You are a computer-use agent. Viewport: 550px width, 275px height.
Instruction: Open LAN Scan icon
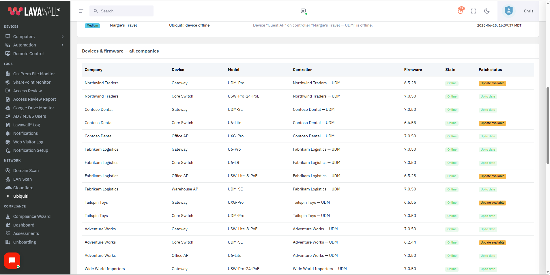click(x=8, y=179)
